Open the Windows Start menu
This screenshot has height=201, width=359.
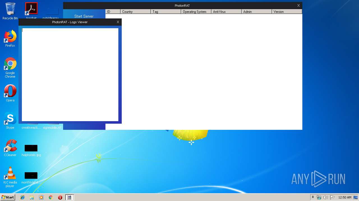8,197
